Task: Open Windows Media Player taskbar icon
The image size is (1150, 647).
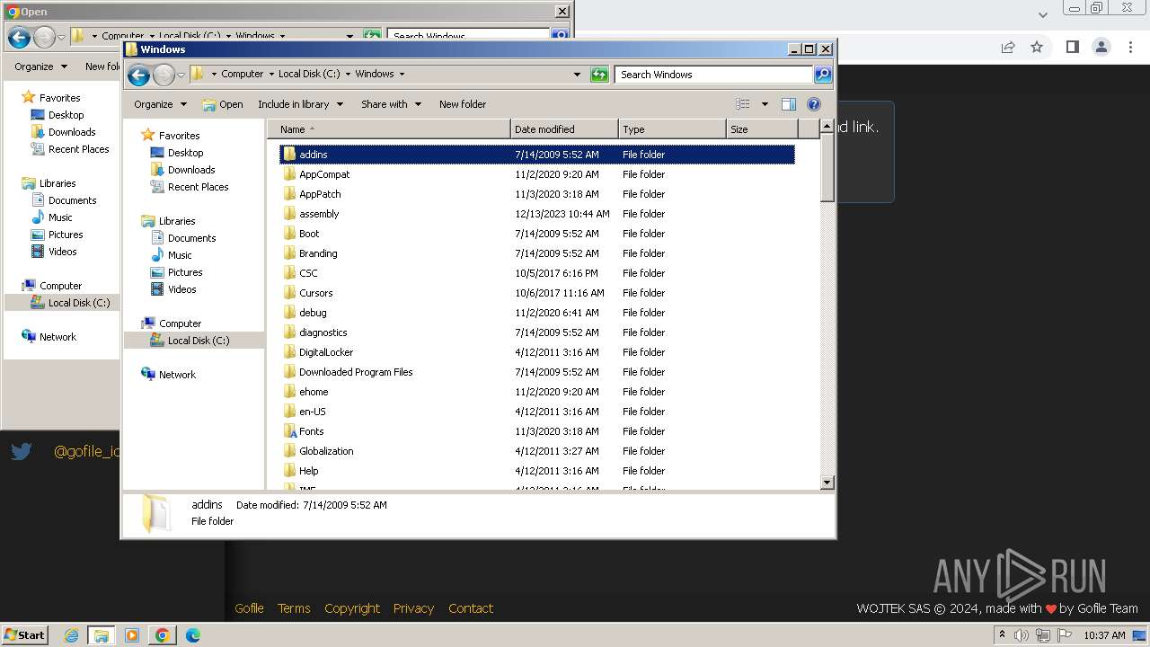Action: [132, 635]
